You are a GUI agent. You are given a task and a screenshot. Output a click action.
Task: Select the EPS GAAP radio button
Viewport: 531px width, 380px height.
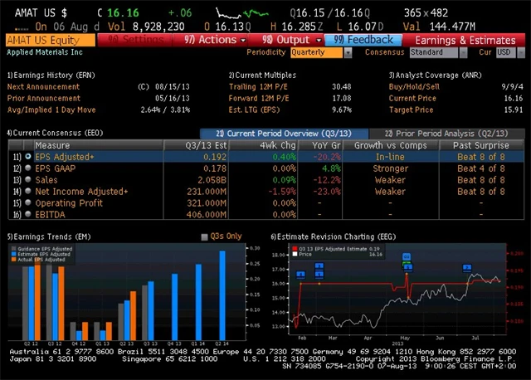(x=28, y=168)
